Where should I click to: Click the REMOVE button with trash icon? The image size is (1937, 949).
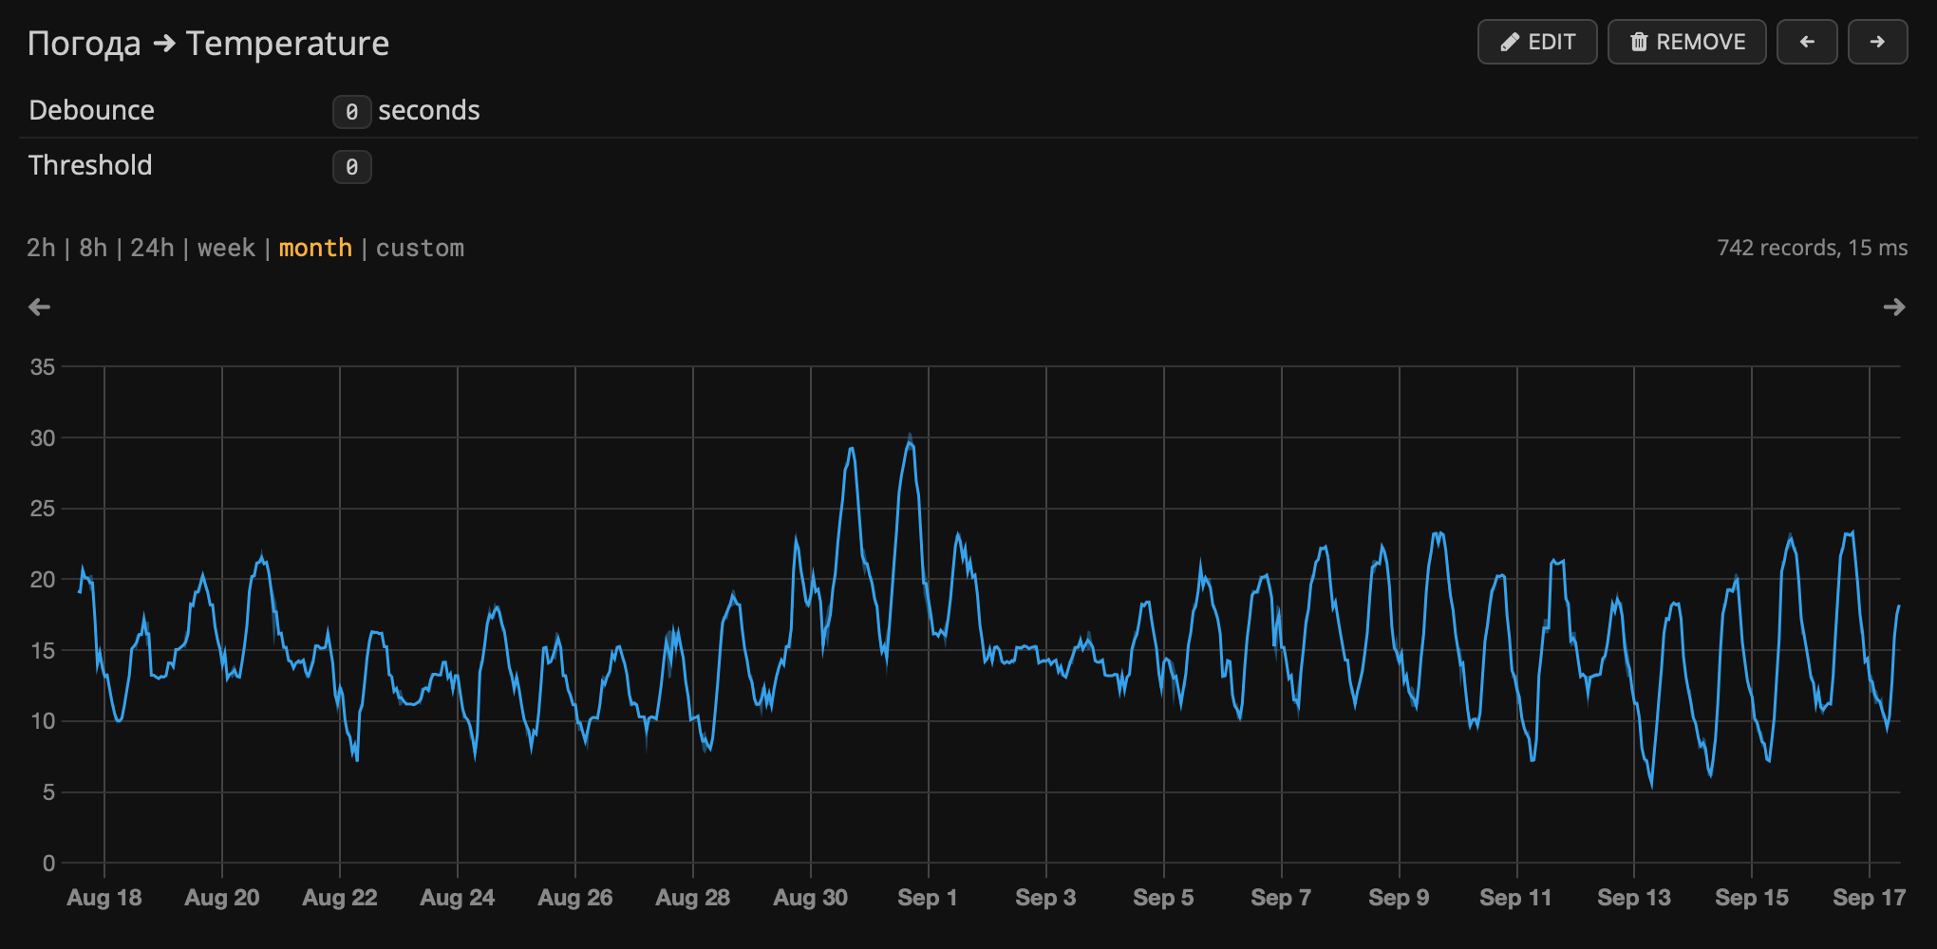pyautogui.click(x=1686, y=42)
